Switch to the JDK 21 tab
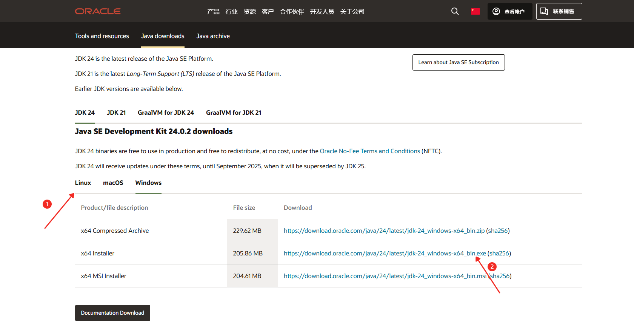The height and width of the screenshot is (329, 634). point(116,113)
